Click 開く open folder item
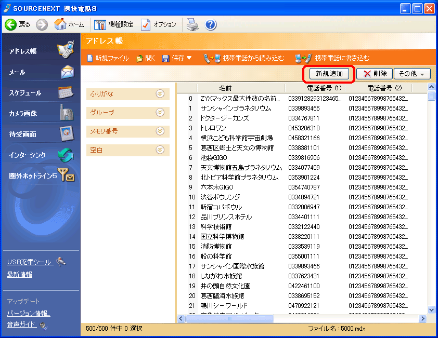Image resolution: width=438 pixels, height=338 pixels. (146, 58)
